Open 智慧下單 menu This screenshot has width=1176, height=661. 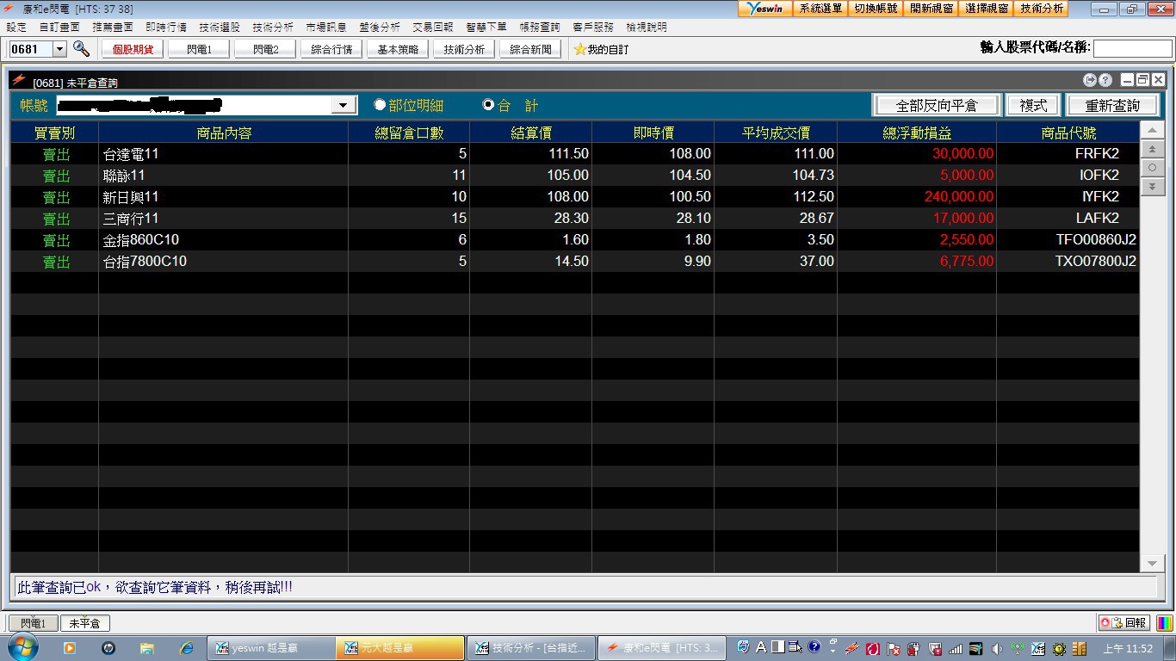point(486,28)
